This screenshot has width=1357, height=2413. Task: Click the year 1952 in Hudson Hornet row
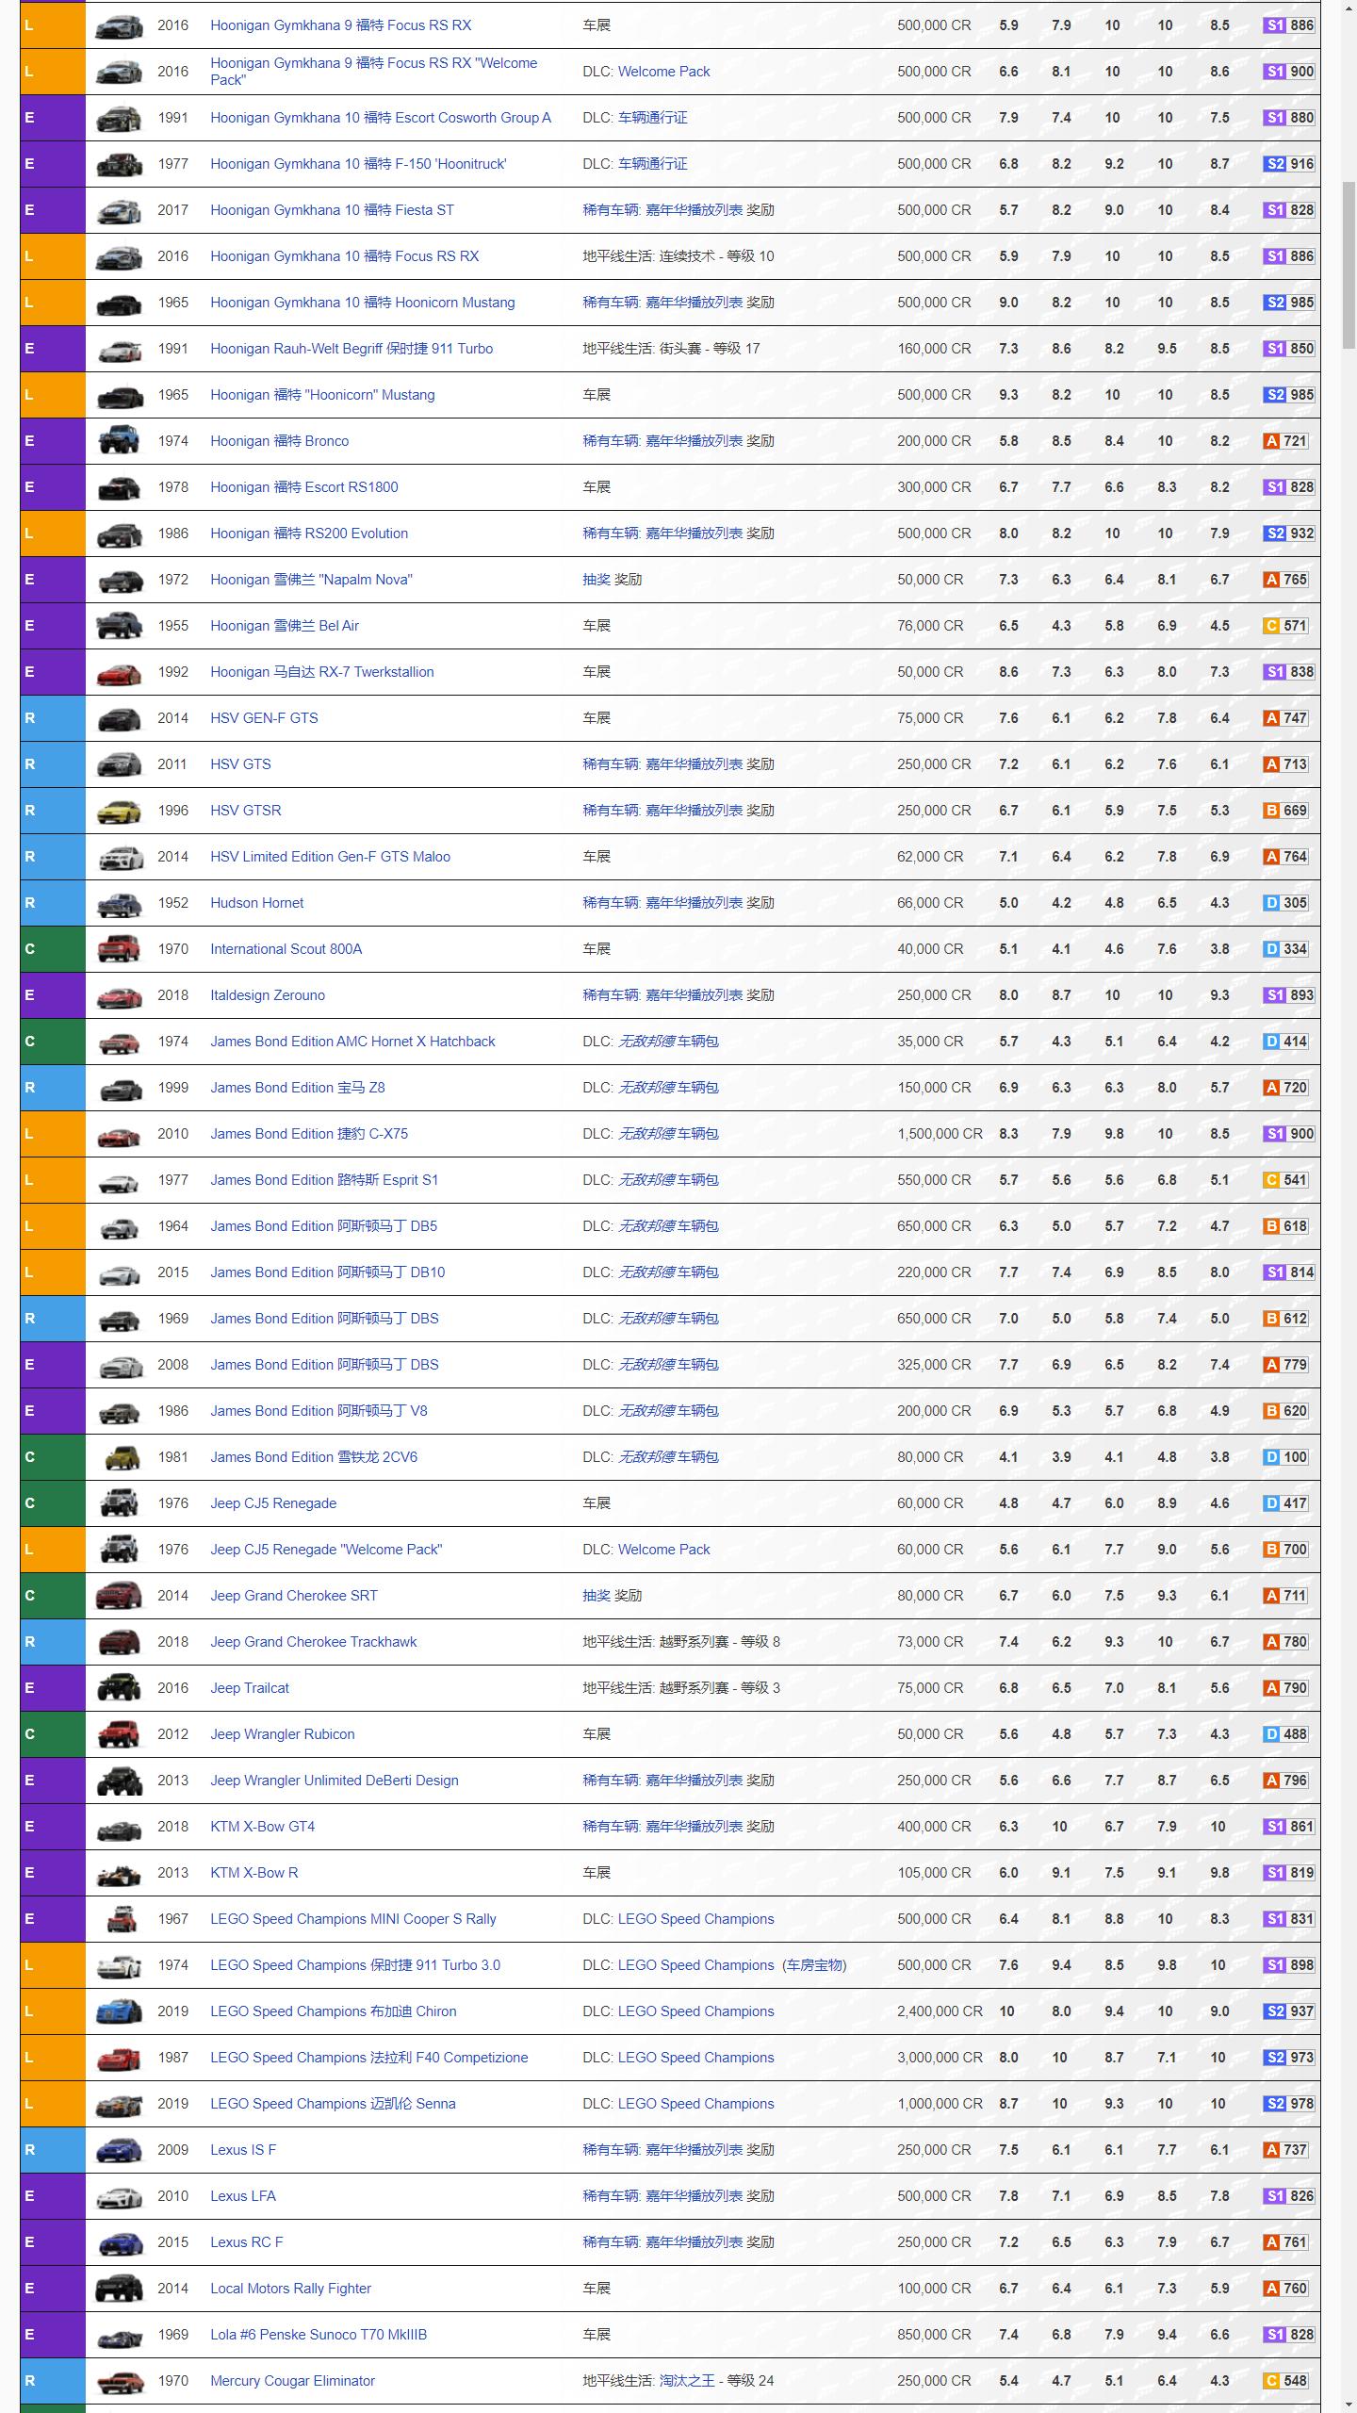(172, 903)
